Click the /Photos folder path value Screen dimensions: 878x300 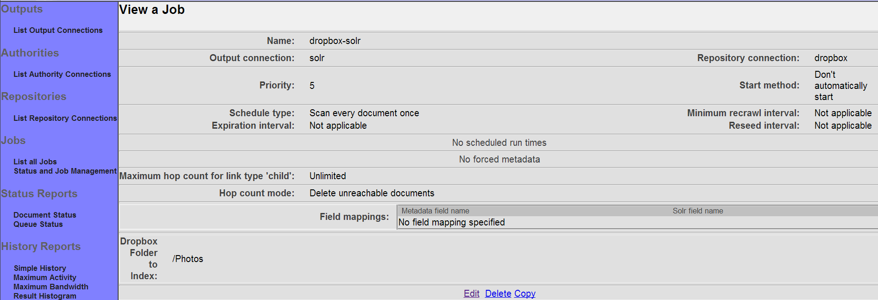tap(188, 259)
